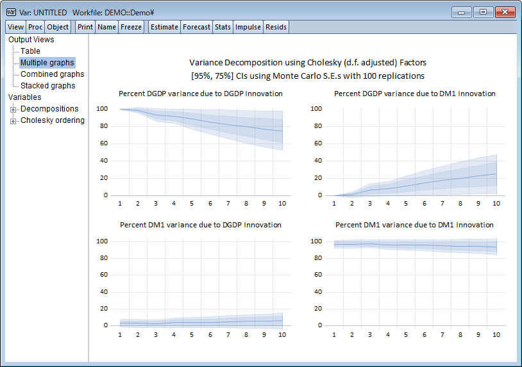Select the Combined graphs view

click(53, 74)
